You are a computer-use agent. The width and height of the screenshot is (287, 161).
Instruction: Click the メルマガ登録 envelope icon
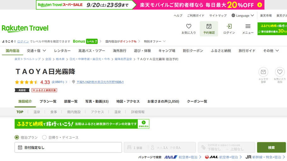(263, 72)
